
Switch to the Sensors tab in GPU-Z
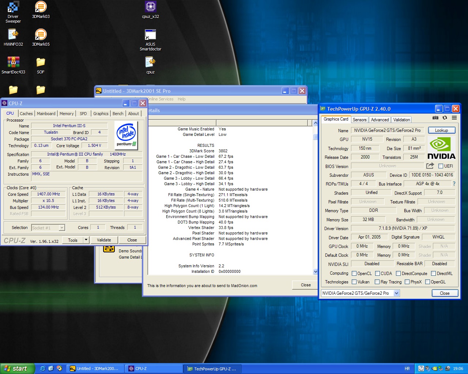pyautogui.click(x=359, y=120)
